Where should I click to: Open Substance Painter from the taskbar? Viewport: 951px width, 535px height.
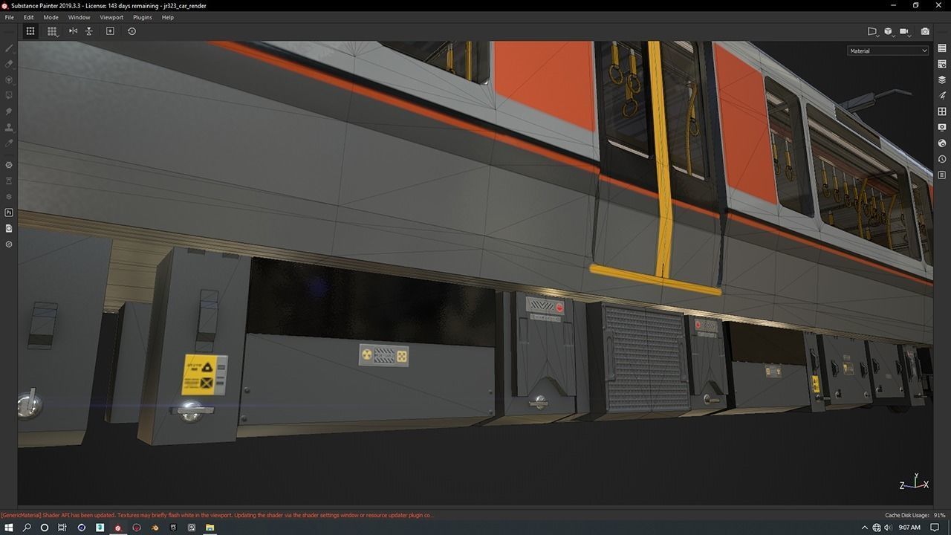(117, 528)
